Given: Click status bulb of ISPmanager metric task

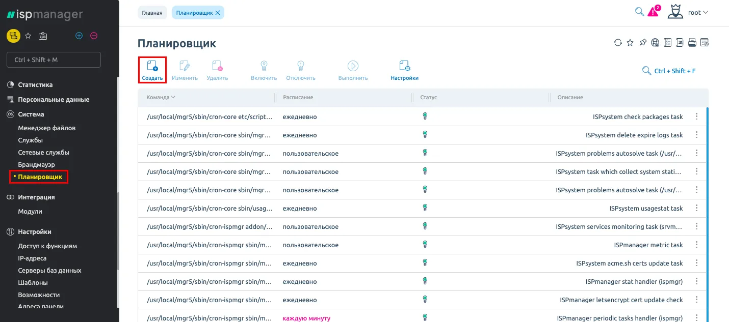Looking at the screenshot, I should pos(425,245).
